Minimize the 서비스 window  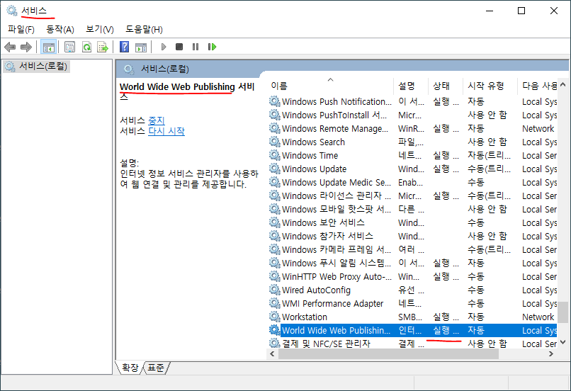click(490, 11)
